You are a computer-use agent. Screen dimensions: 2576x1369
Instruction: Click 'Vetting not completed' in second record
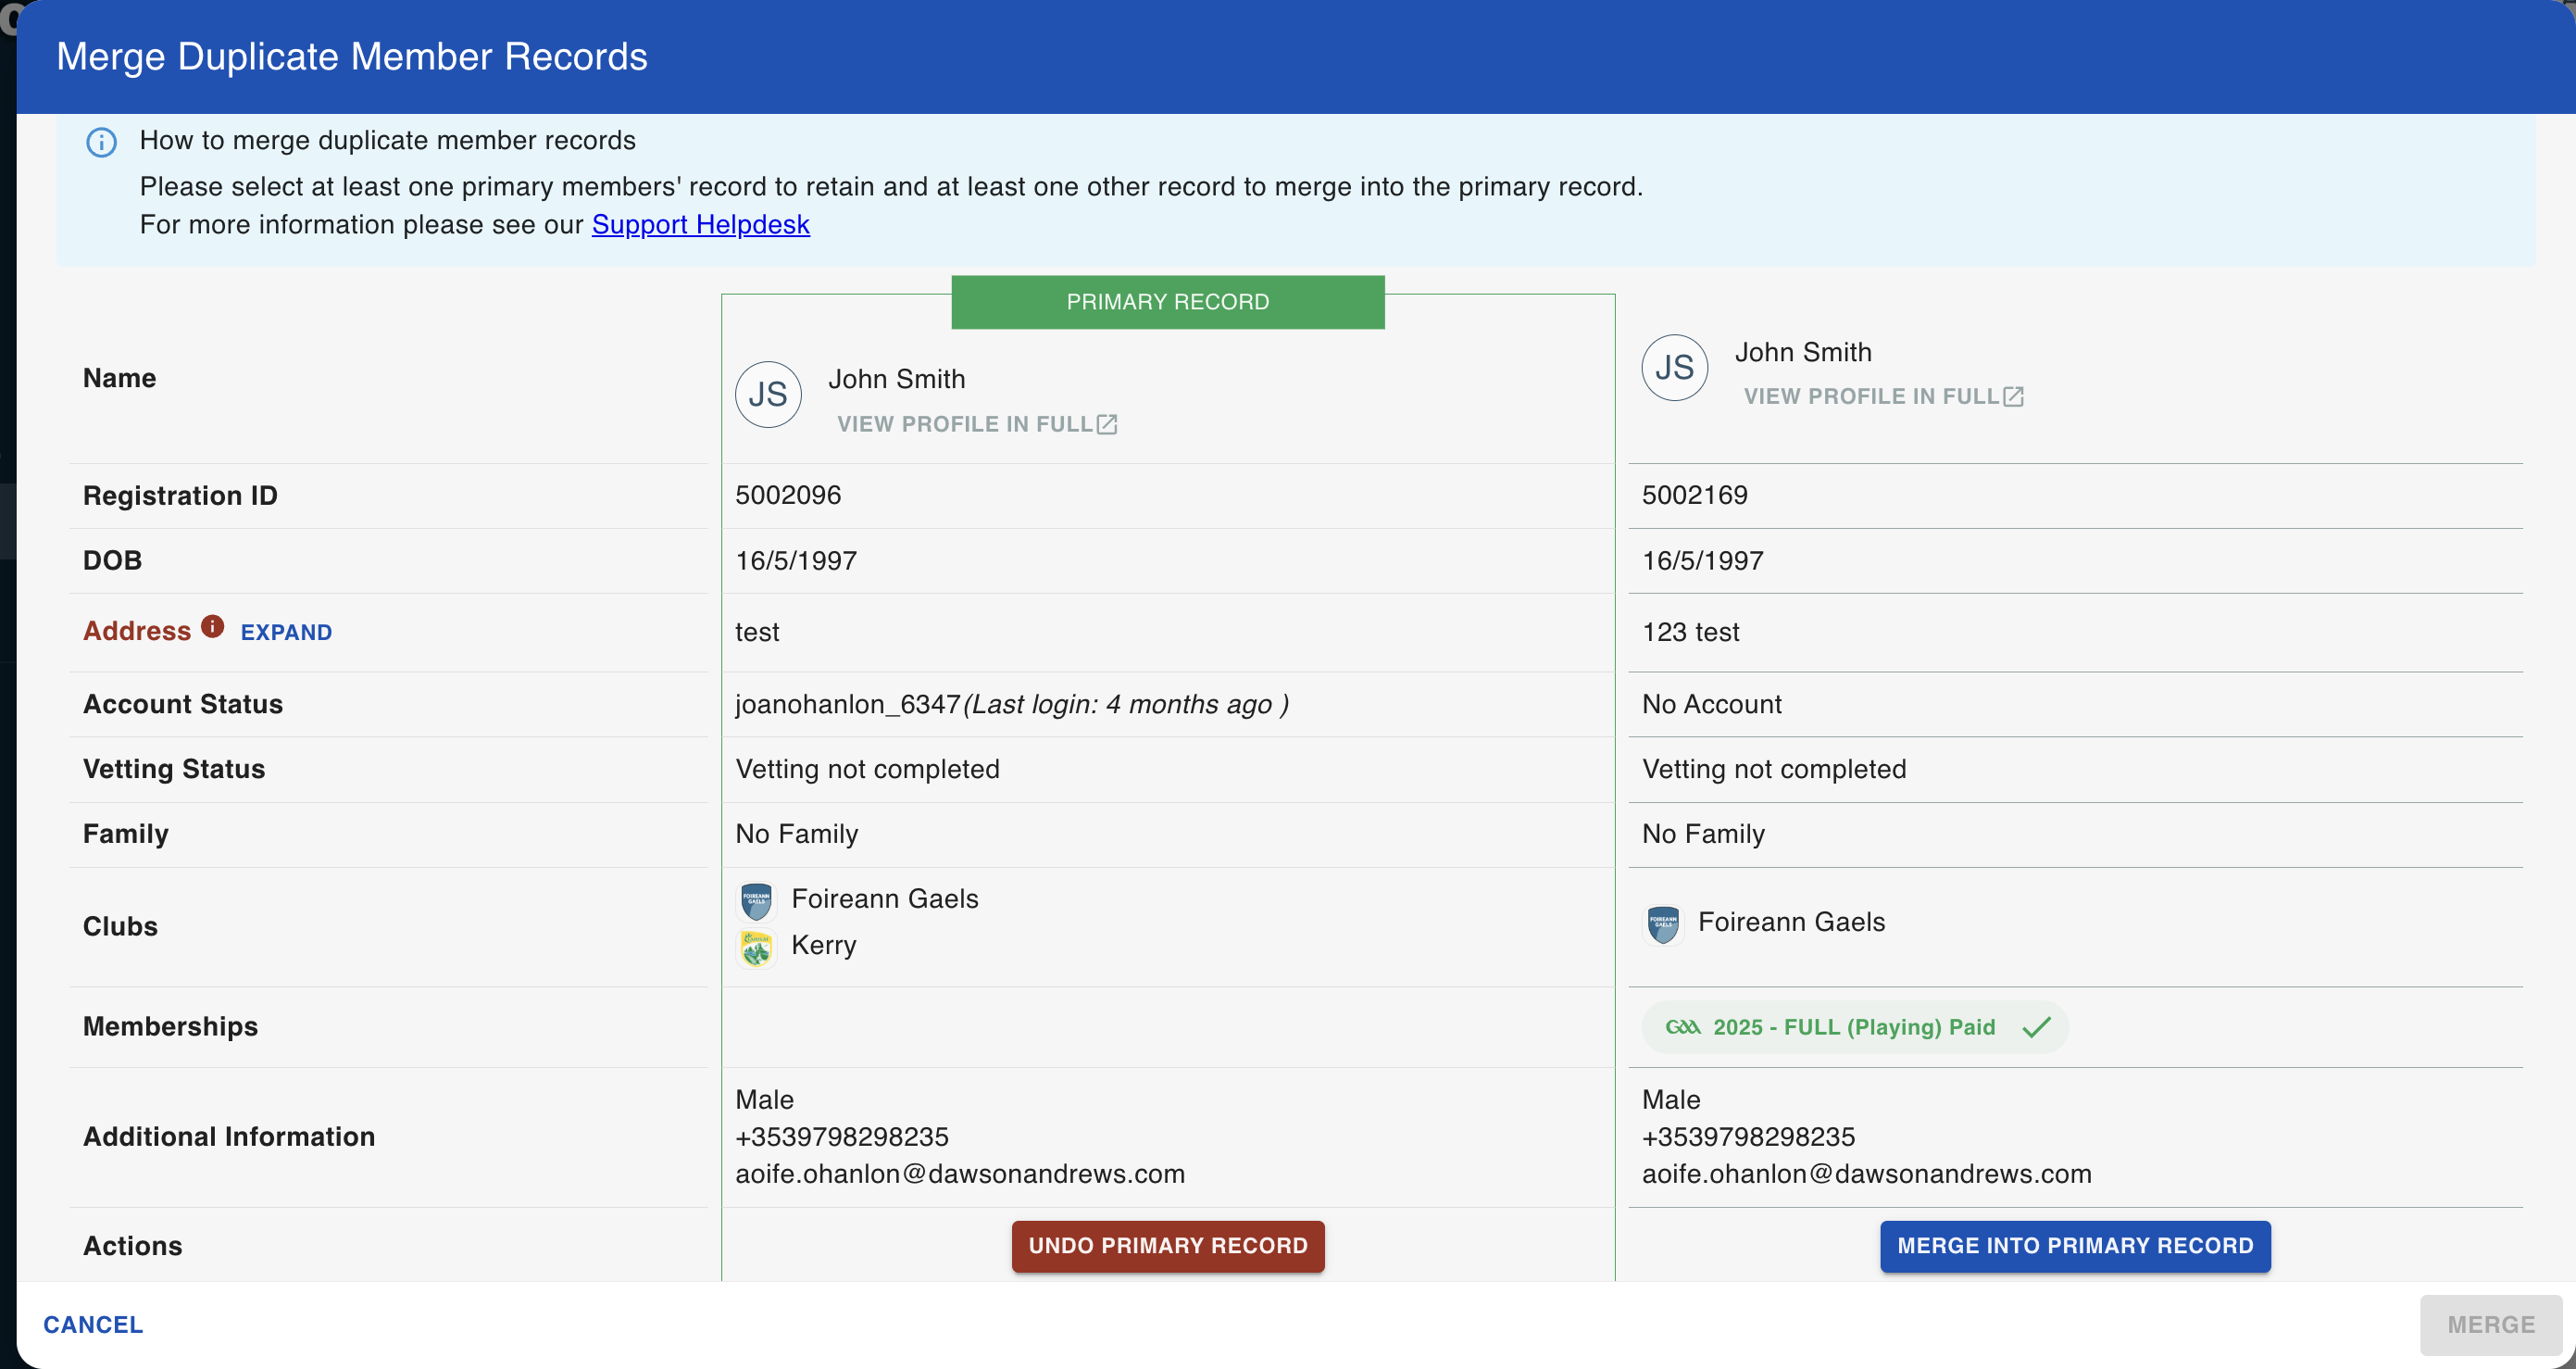[x=1774, y=769]
